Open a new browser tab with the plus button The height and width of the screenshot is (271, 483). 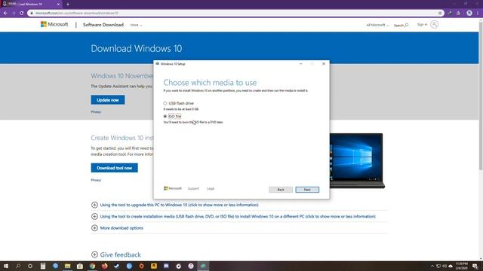click(68, 5)
